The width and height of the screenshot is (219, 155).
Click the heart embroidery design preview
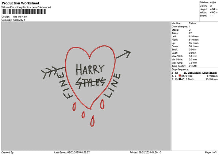click(86, 86)
